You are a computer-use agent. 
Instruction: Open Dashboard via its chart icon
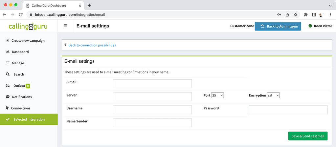click(x=8, y=52)
